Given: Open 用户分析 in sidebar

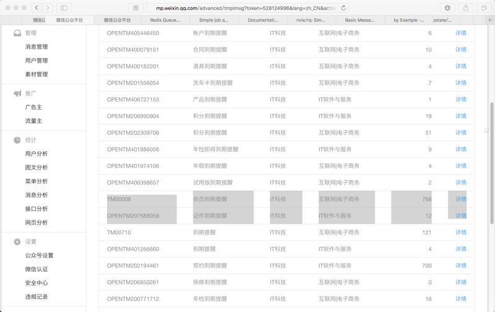Looking at the screenshot, I should [x=37, y=154].
